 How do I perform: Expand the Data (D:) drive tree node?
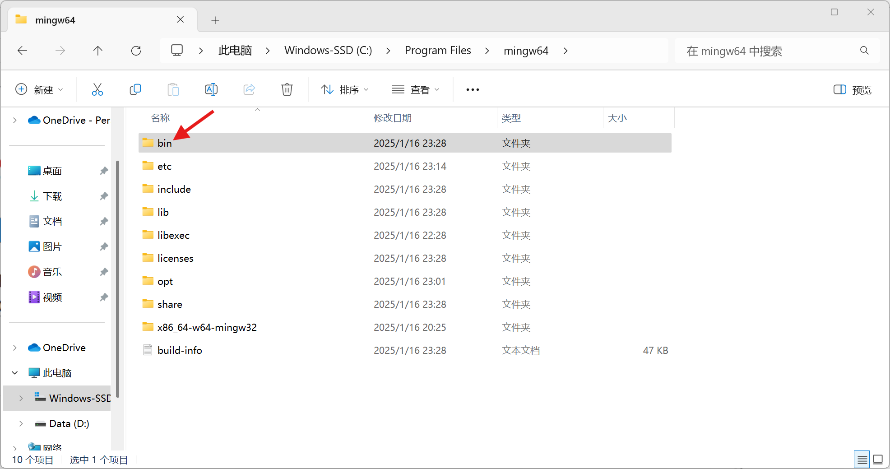(x=21, y=423)
